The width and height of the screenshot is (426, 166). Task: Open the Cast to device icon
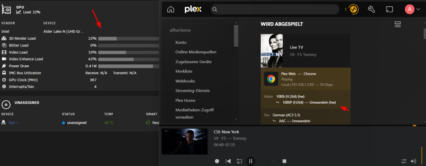coord(389,9)
